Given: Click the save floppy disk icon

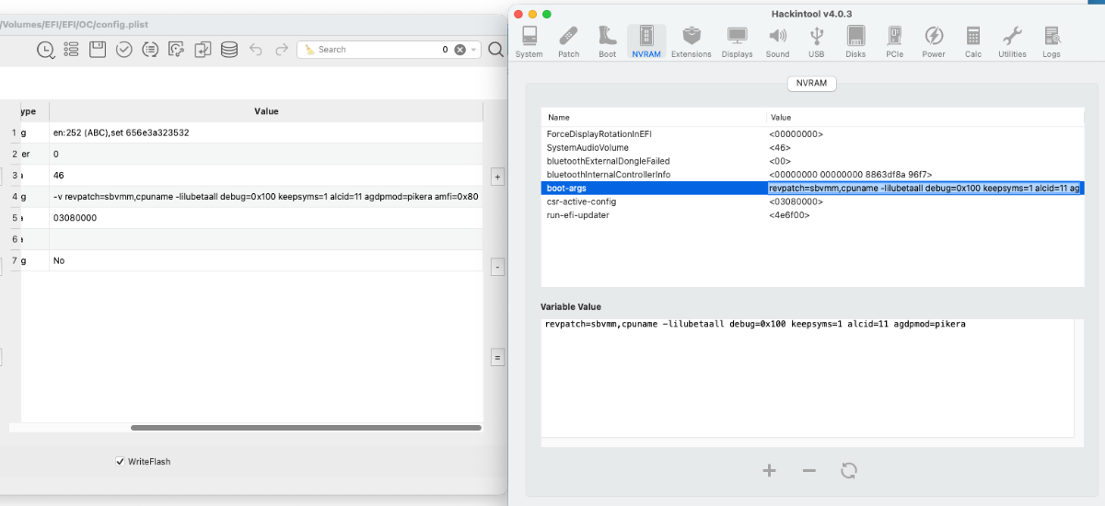Looking at the screenshot, I should click(98, 50).
